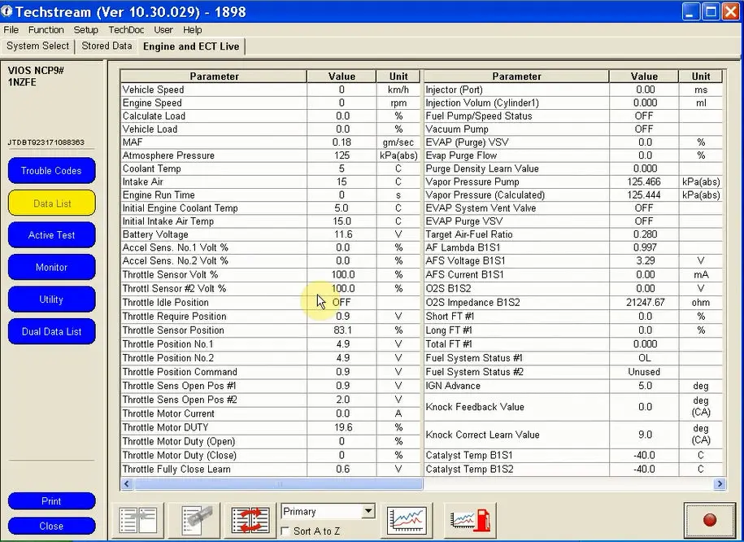This screenshot has width=744, height=542.
Task: Click the Techstream title bar app icon
Action: click(7, 11)
